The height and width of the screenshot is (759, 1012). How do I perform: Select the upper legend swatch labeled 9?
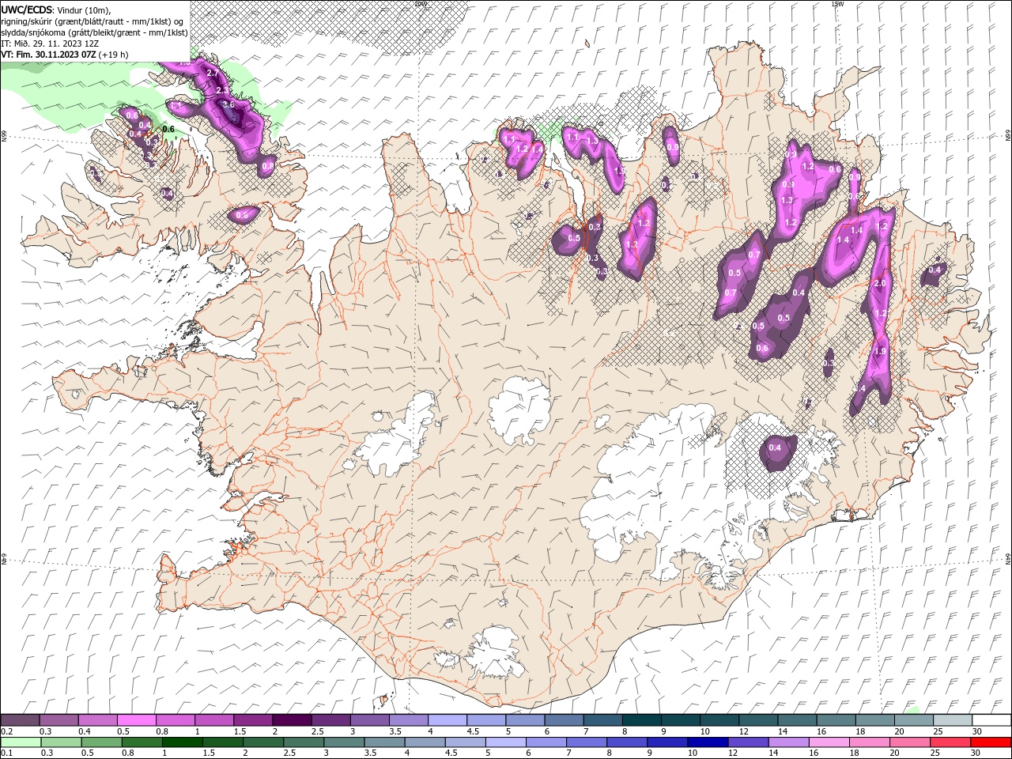681,720
